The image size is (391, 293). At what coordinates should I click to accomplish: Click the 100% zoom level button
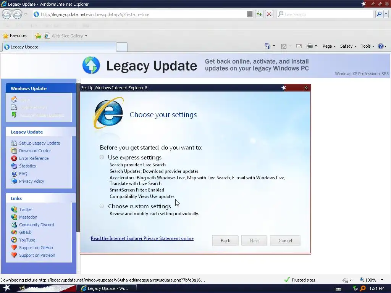point(368,280)
